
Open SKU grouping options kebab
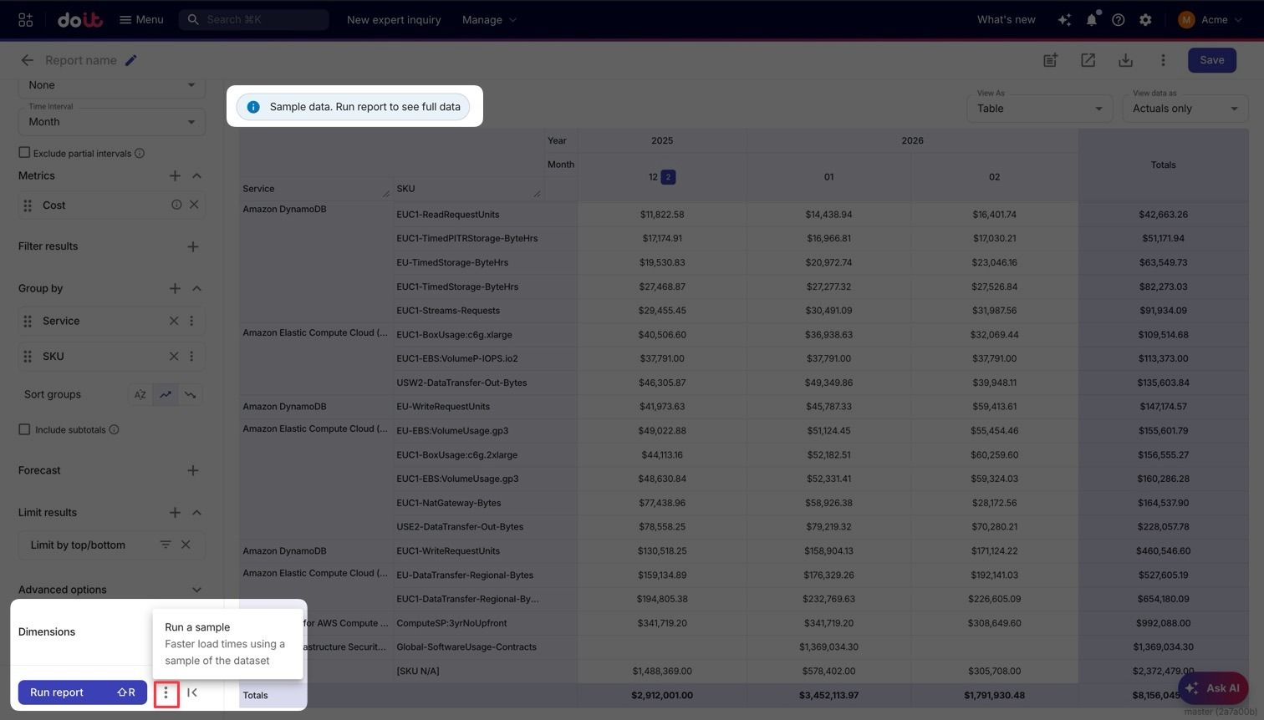(x=191, y=356)
